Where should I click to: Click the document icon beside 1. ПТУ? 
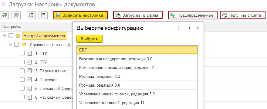point(30,53)
